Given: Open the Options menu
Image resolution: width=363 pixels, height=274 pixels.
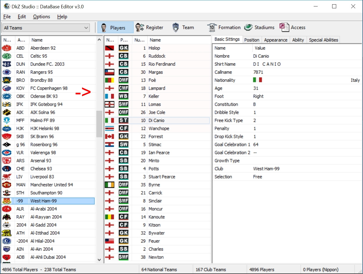Looking at the screenshot, I should [42, 17].
